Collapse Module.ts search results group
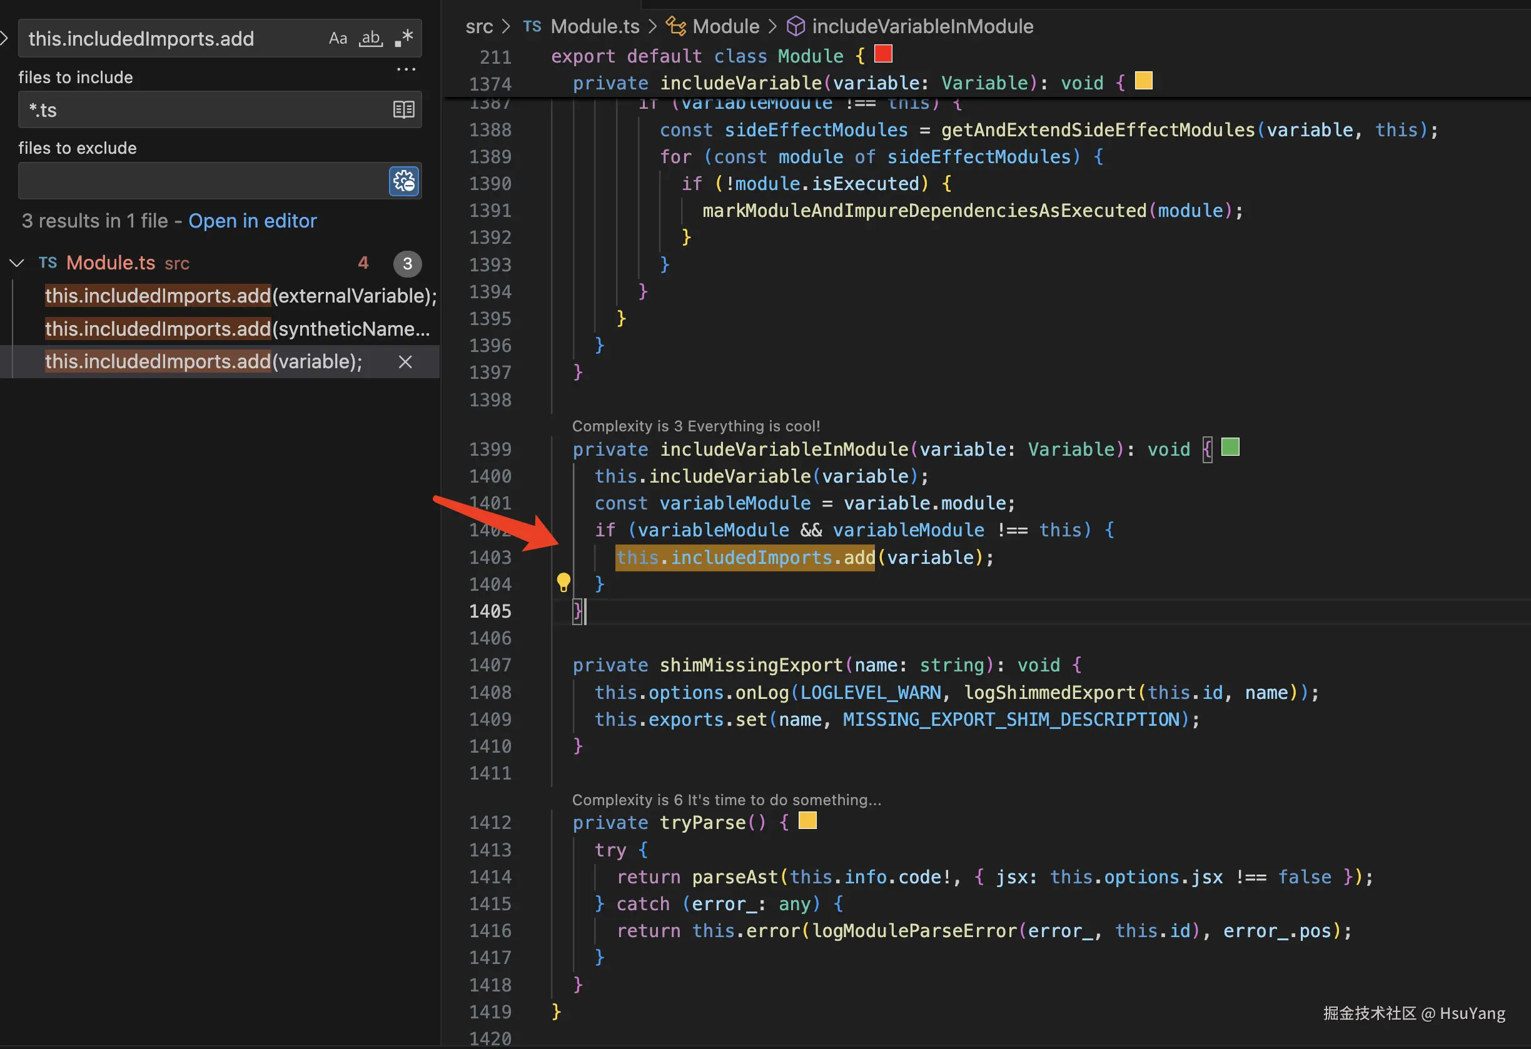 (x=16, y=263)
